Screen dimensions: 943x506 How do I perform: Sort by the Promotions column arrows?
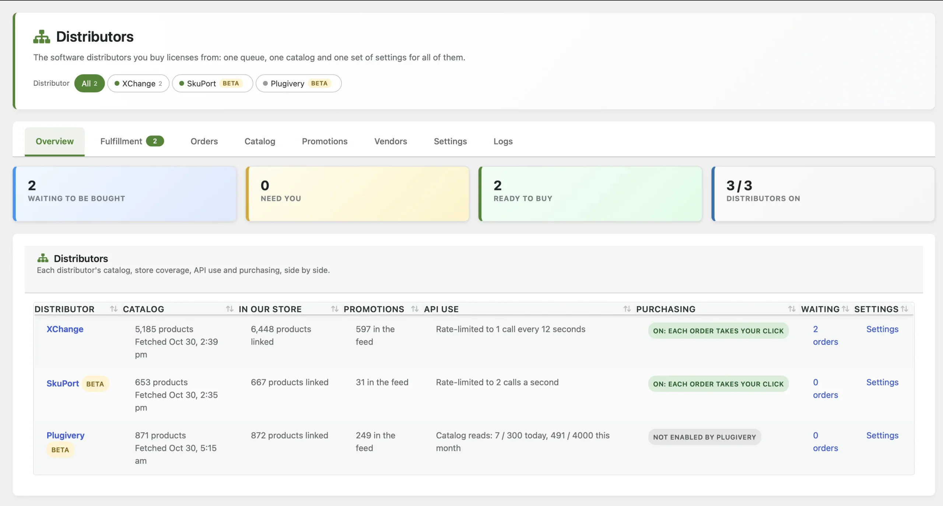[x=415, y=309]
